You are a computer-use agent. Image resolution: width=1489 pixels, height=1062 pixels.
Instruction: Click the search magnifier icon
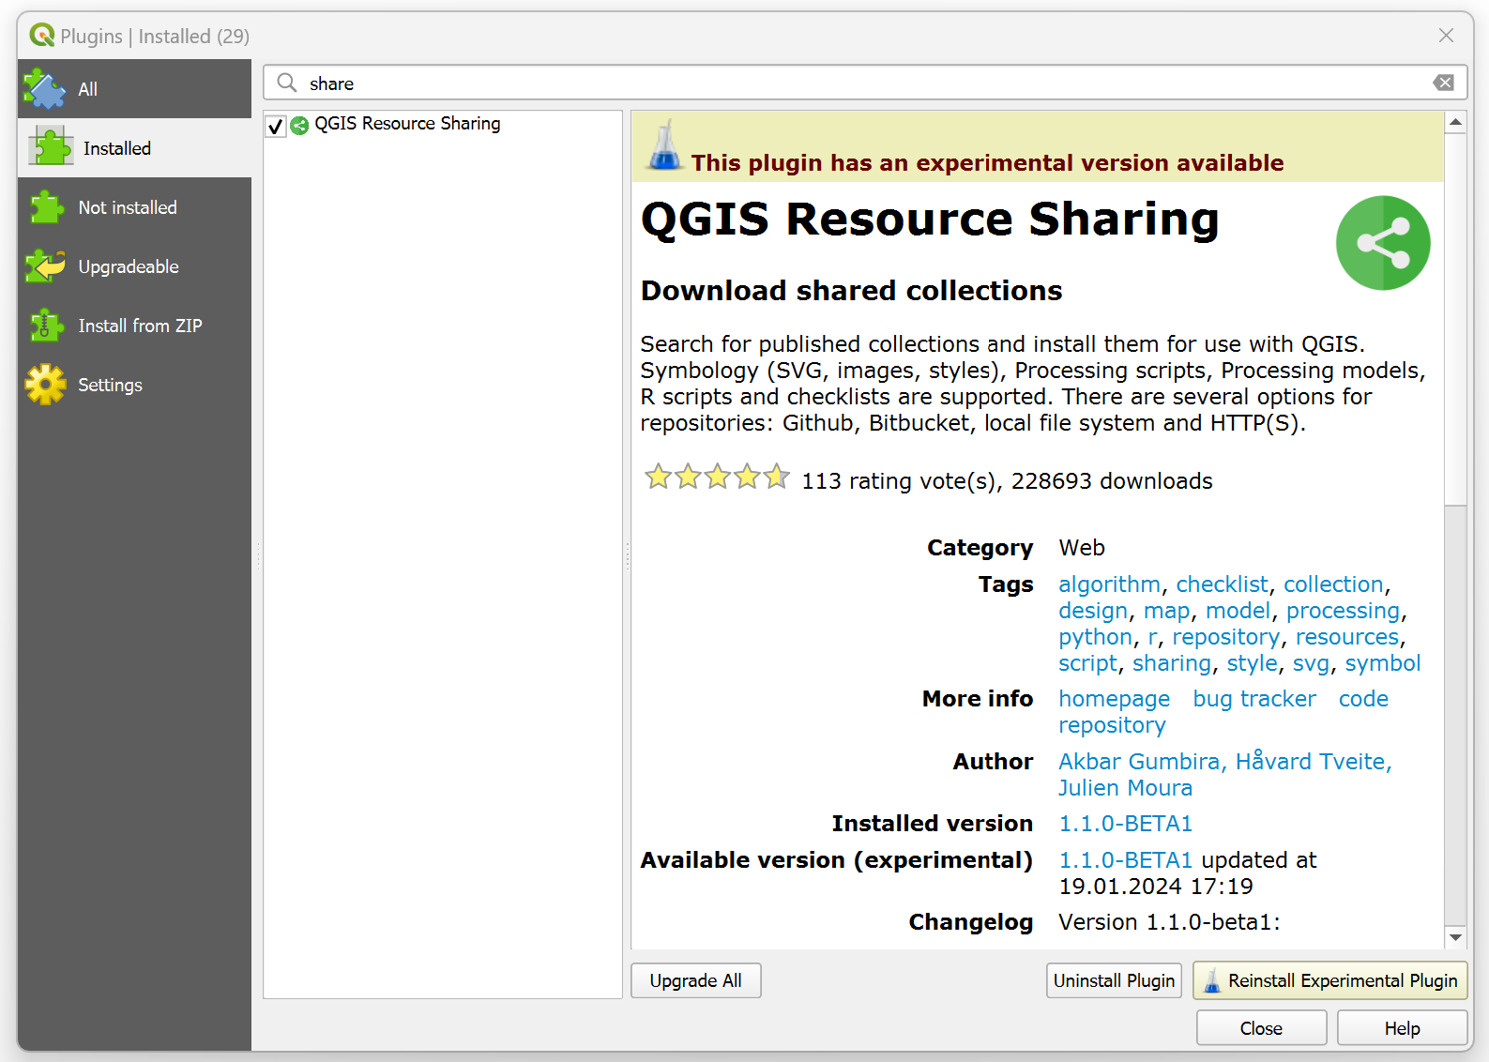pyautogui.click(x=287, y=83)
